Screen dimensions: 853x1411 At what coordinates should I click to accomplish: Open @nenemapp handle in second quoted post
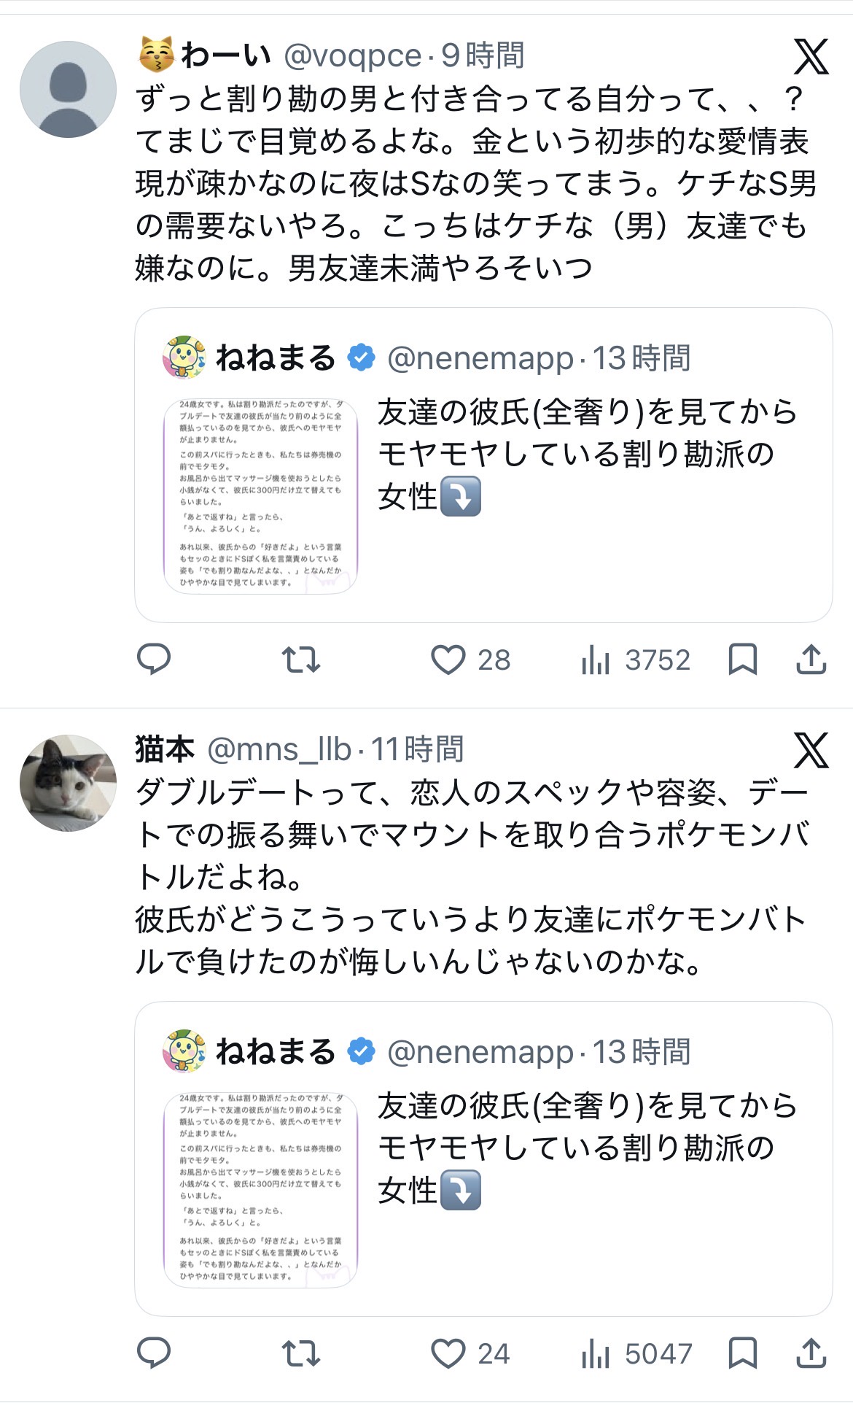coord(480,1052)
